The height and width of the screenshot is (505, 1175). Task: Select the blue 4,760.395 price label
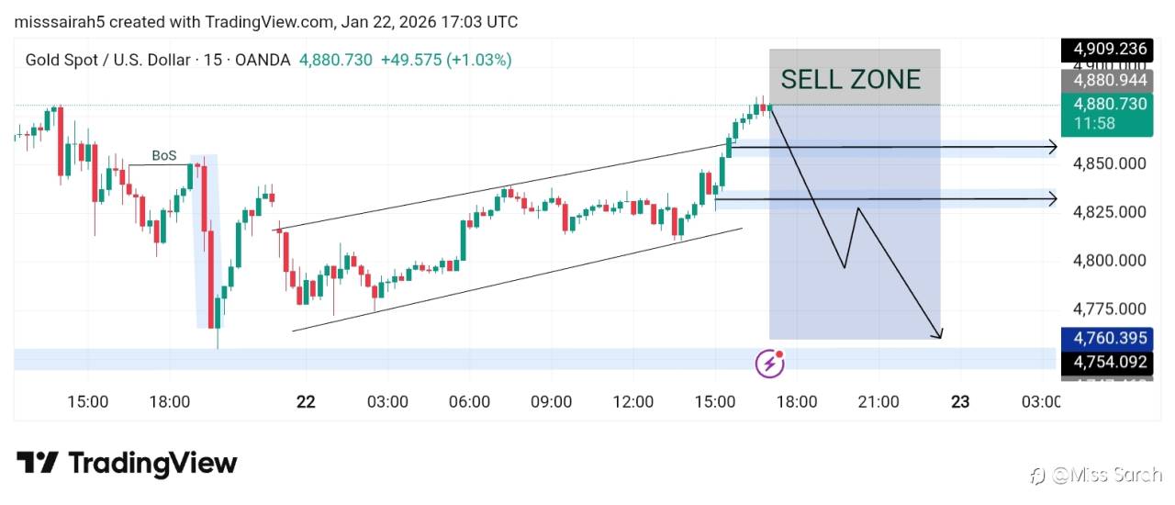(x=1106, y=338)
